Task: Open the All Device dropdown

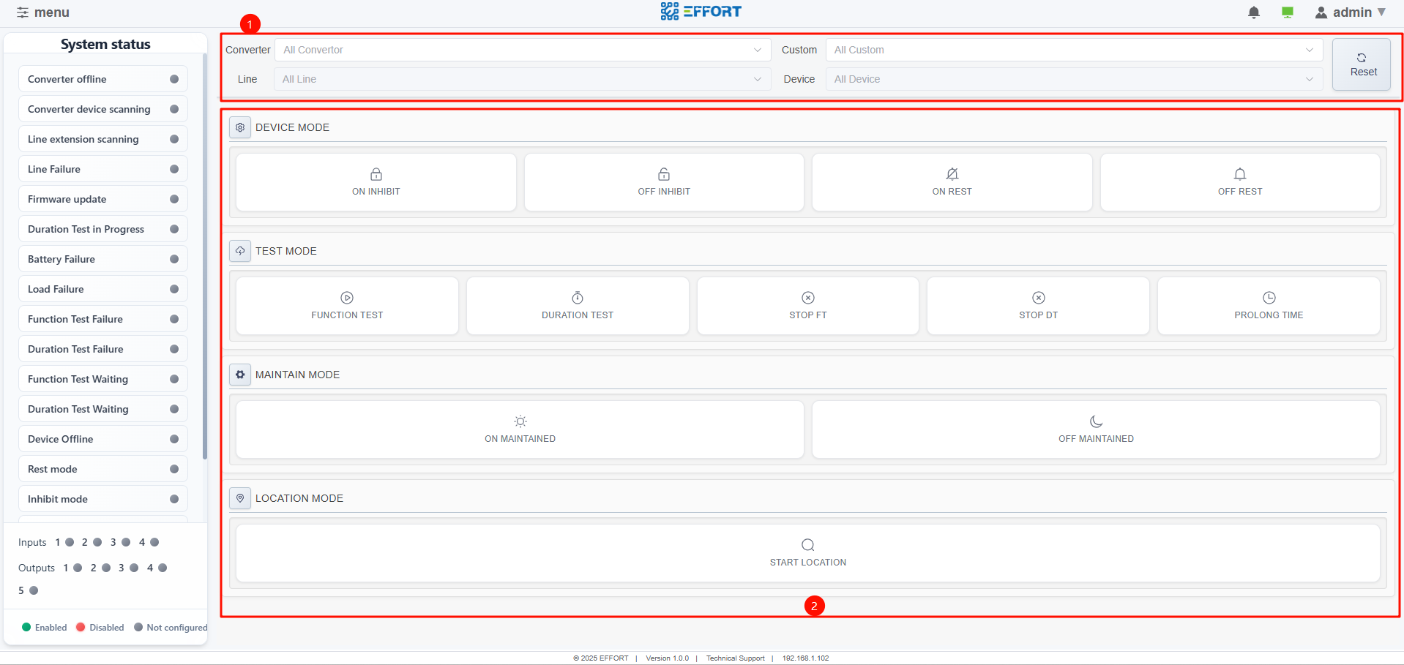Action: point(1073,79)
